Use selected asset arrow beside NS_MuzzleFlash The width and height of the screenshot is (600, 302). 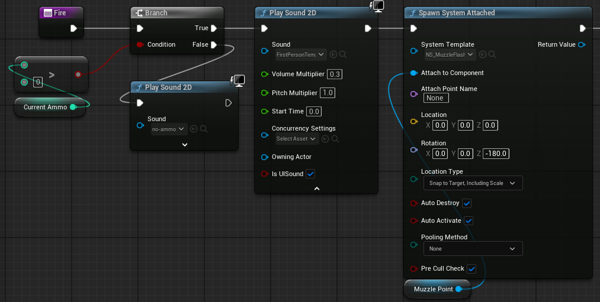coord(483,54)
